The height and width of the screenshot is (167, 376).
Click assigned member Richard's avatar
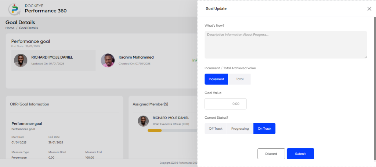(x=143, y=121)
